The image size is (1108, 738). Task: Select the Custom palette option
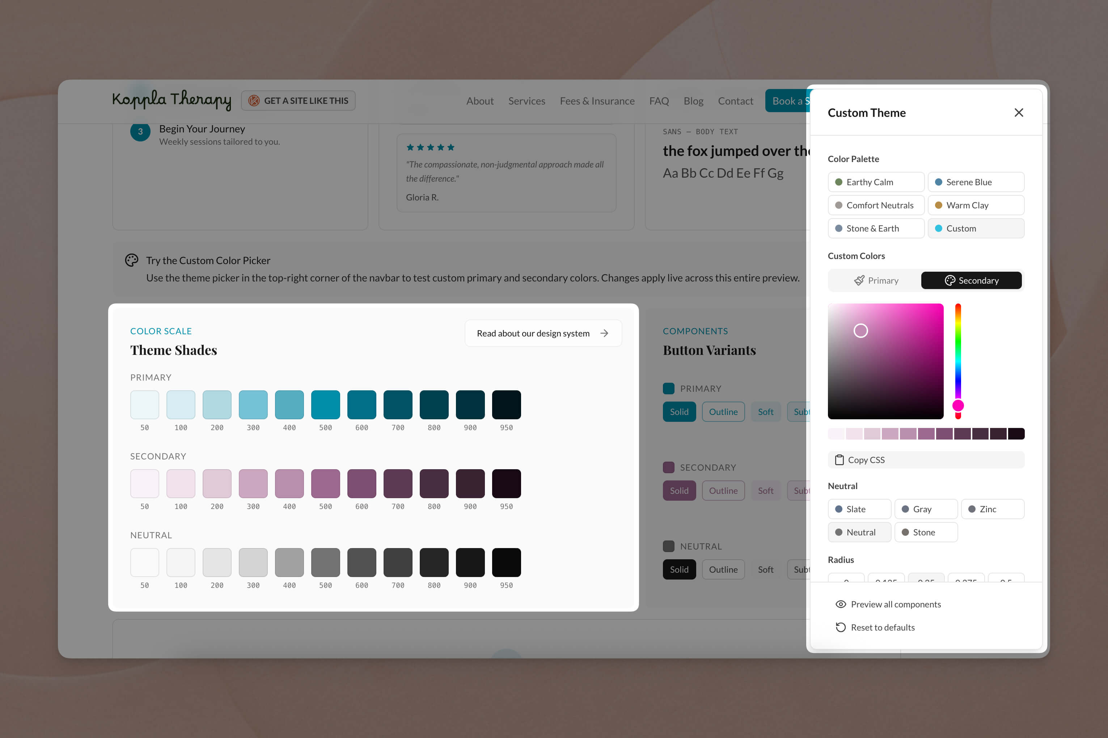tap(976, 228)
